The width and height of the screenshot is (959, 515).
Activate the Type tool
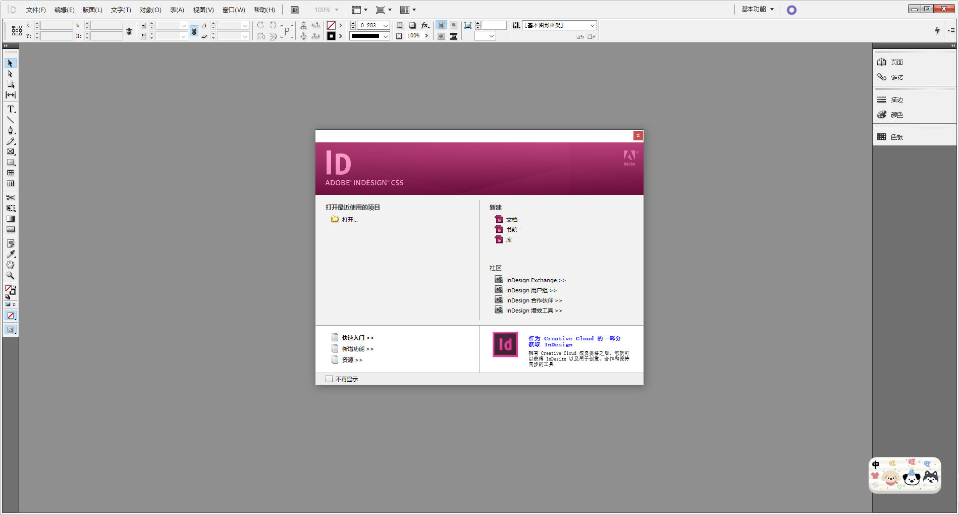pyautogui.click(x=10, y=109)
